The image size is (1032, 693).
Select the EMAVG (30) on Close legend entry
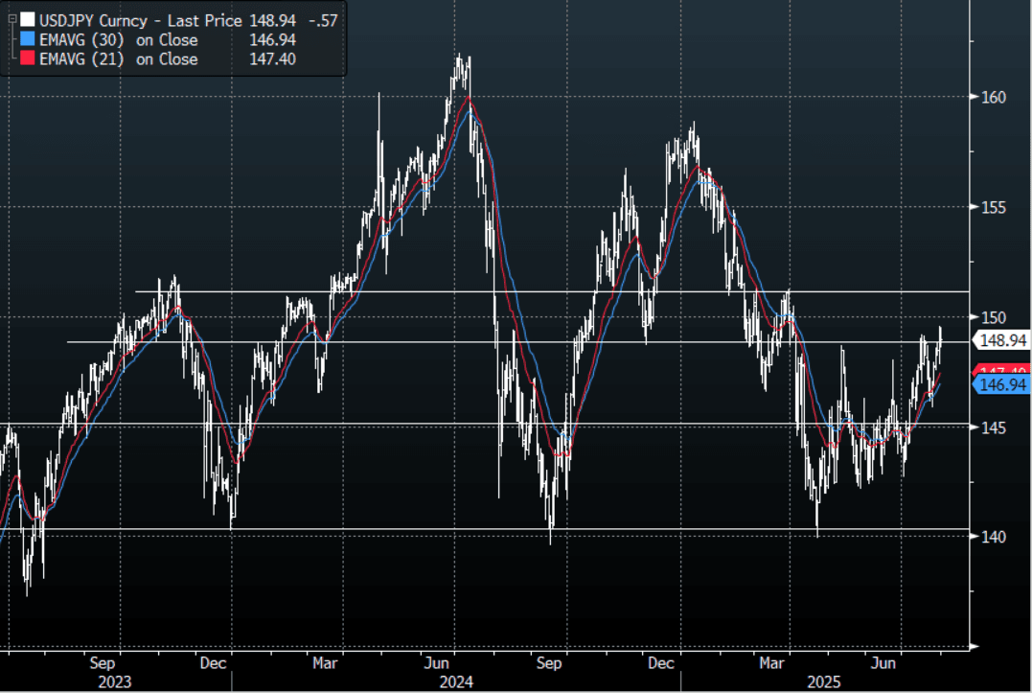pyautogui.click(x=118, y=39)
